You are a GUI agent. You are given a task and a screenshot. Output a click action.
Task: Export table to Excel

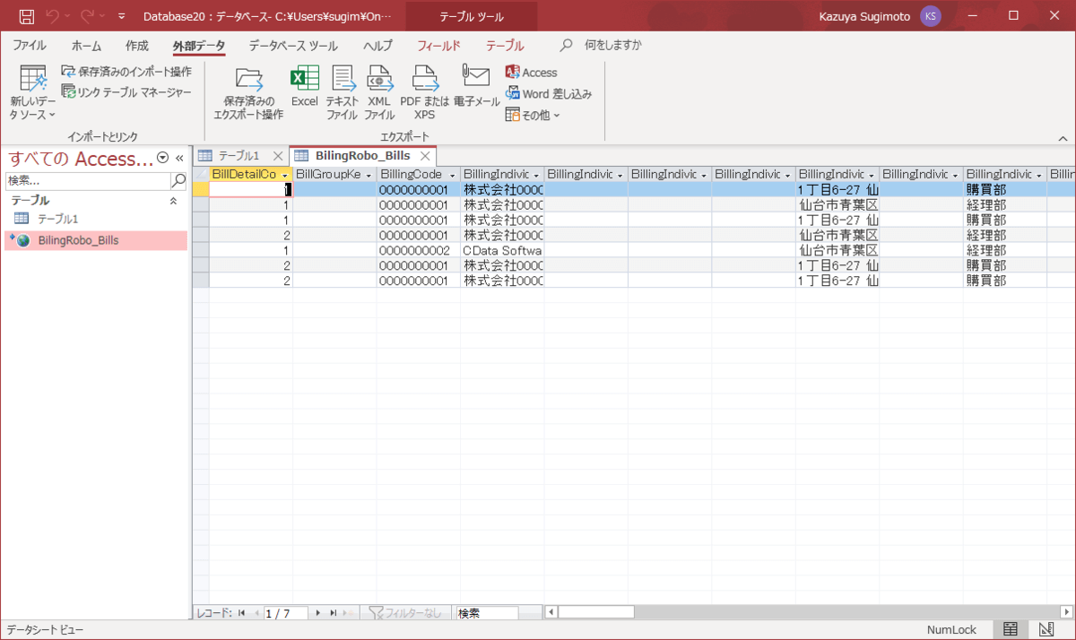click(305, 88)
